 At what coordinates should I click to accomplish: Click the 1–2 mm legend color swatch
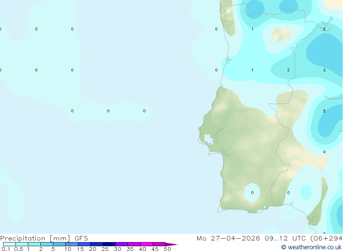pos(34,244)
